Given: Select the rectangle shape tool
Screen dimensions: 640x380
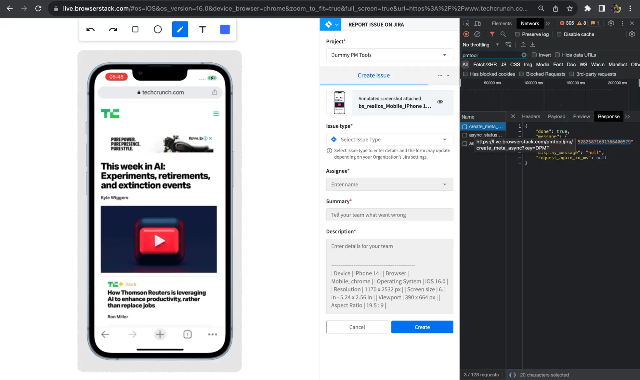Looking at the screenshot, I should [x=135, y=29].
